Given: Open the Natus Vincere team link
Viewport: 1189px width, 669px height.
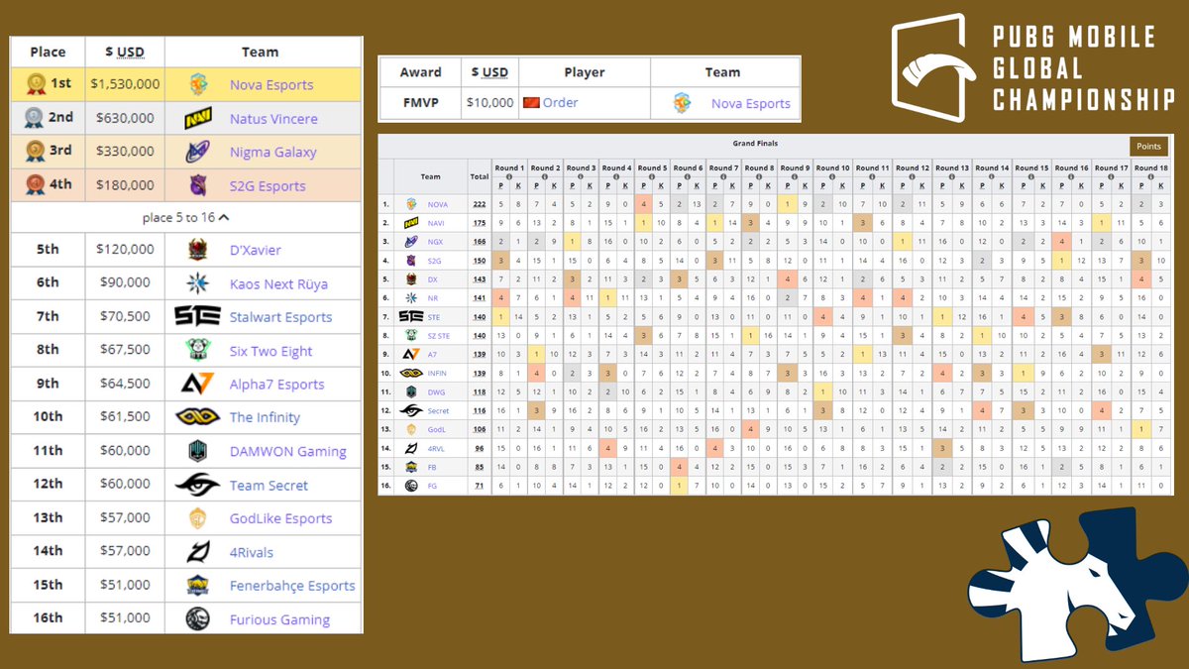Looking at the screenshot, I should tap(273, 119).
